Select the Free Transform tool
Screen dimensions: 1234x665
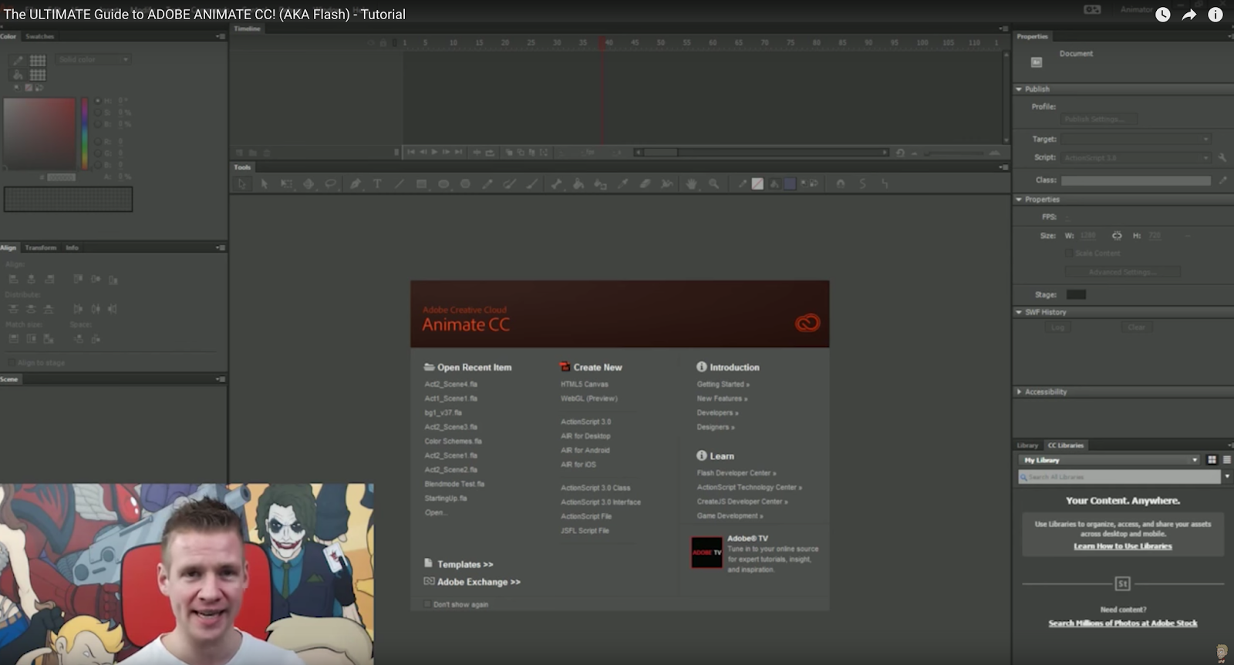coord(286,183)
